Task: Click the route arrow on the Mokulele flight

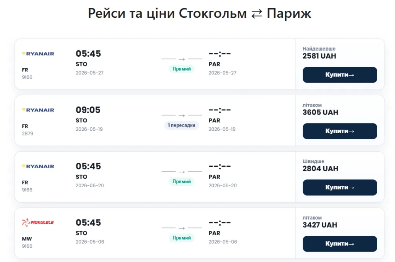Action: click(x=182, y=228)
